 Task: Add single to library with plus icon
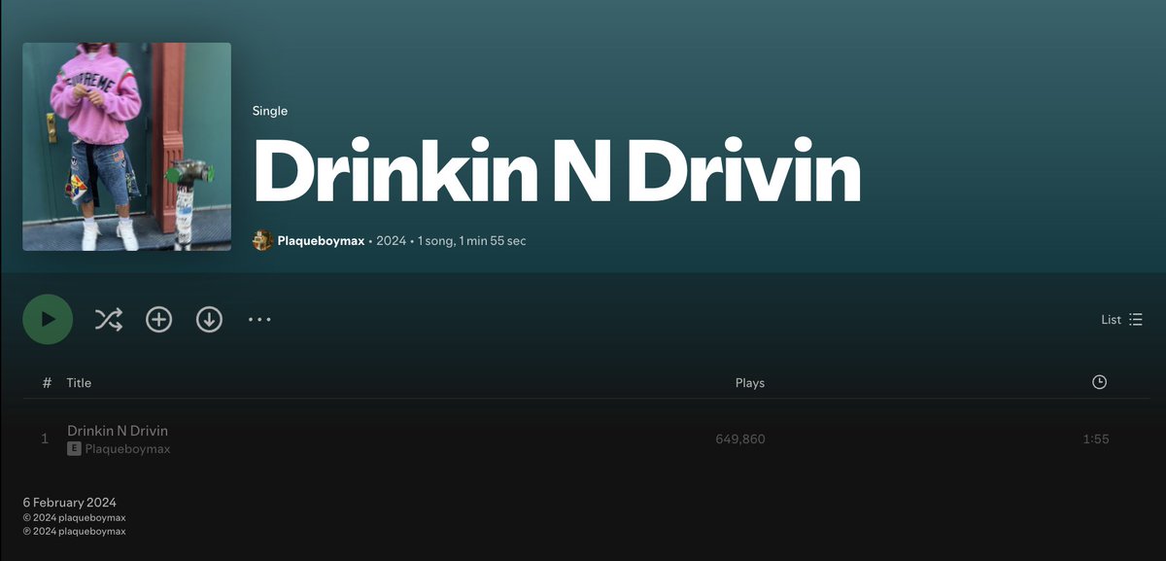(158, 319)
